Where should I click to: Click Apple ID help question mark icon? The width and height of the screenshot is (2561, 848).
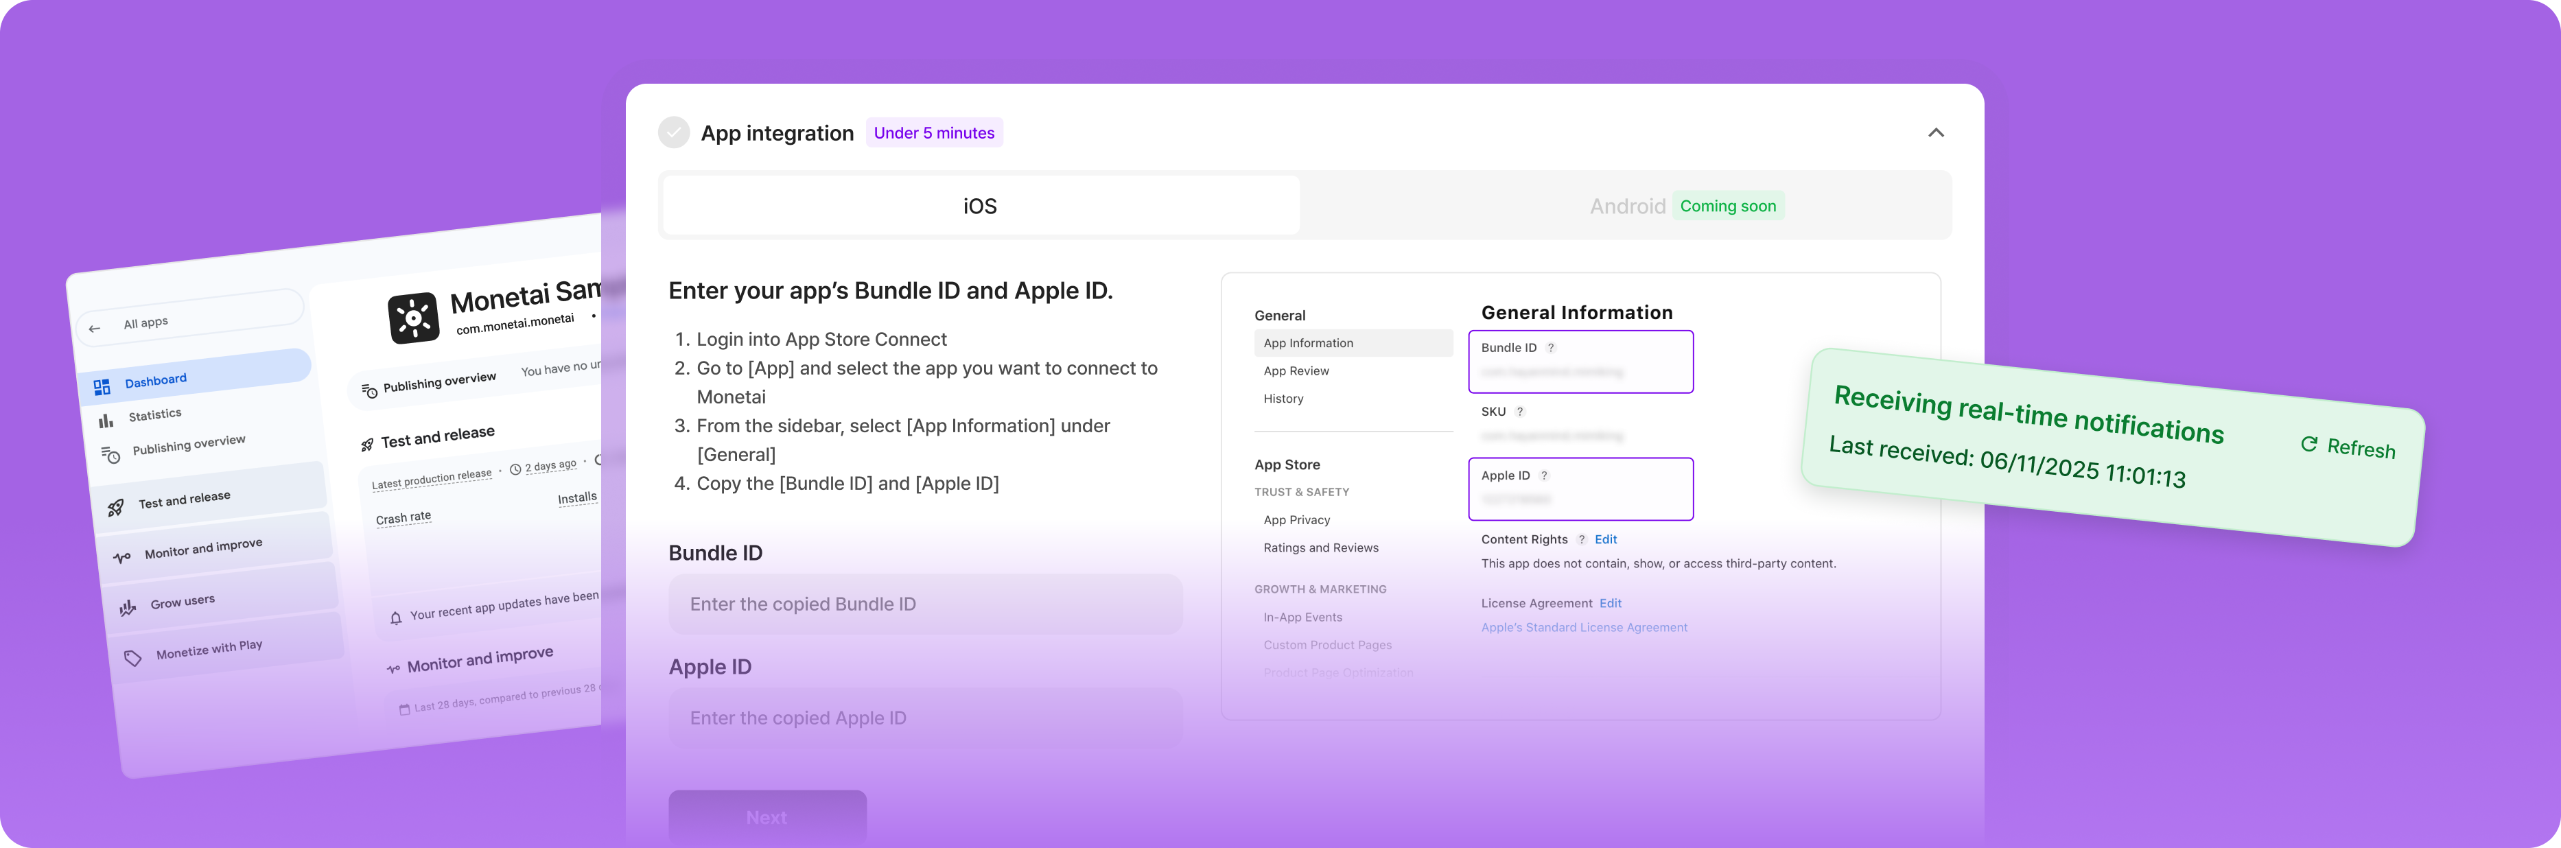click(1544, 475)
